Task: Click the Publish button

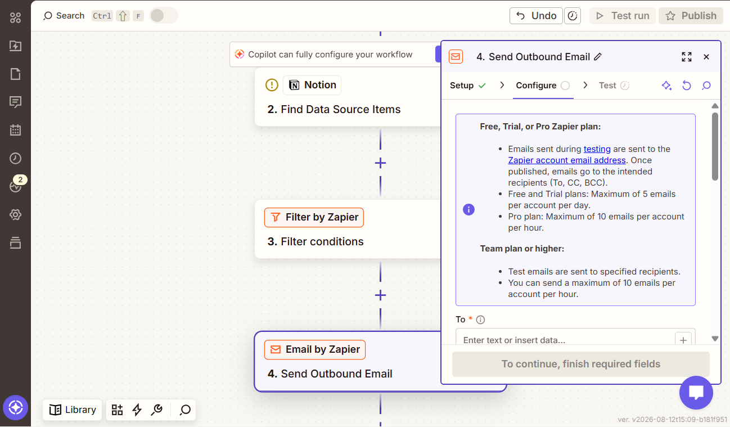Action: pyautogui.click(x=691, y=16)
